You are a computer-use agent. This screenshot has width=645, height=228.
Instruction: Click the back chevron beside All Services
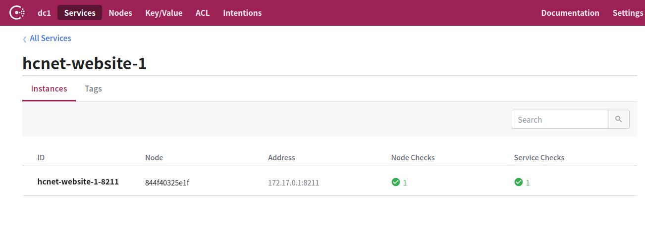[x=25, y=39]
